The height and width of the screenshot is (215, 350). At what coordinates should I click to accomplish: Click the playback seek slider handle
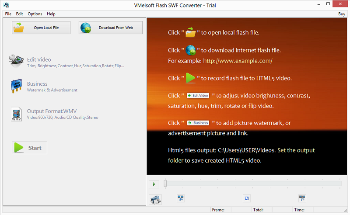pyautogui.click(x=165, y=184)
